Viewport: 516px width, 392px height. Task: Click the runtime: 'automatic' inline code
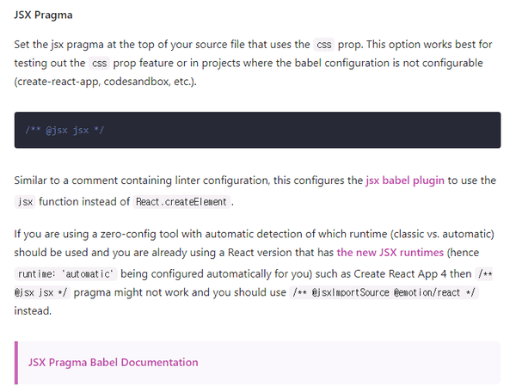(x=66, y=274)
